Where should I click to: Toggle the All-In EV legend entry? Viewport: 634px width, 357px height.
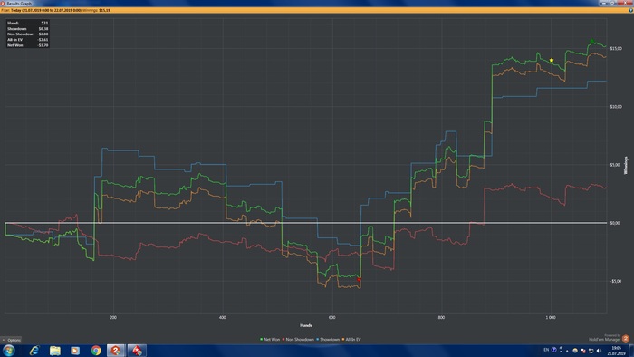coord(351,340)
